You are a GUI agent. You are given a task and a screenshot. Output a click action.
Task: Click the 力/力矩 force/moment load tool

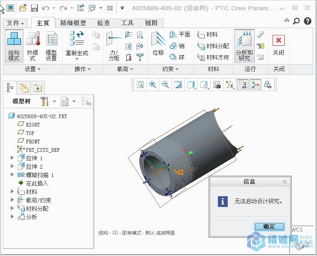114,46
